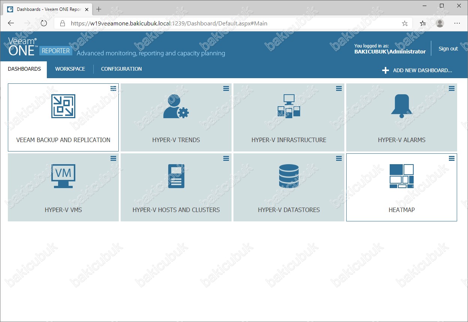Click the lock site info icon
This screenshot has height=322, width=468.
[62, 23]
